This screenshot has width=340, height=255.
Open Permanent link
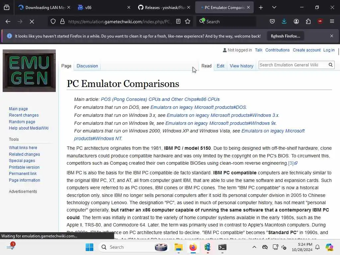click(23, 174)
